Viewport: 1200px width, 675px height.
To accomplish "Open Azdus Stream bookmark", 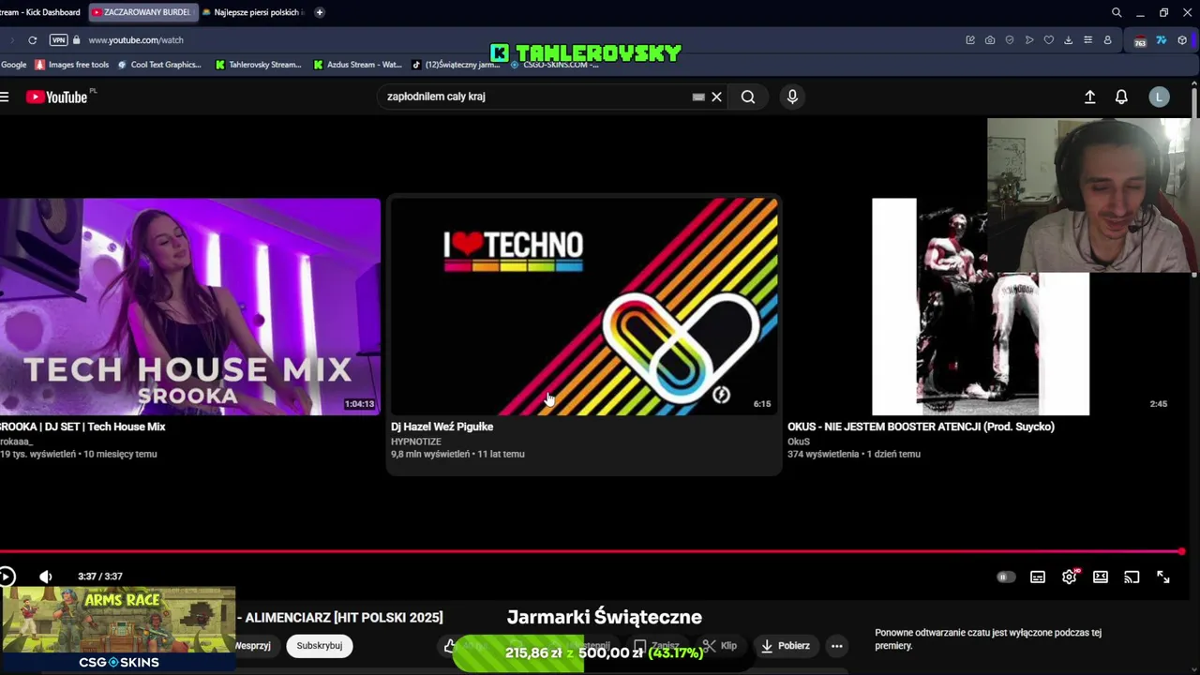I will (x=358, y=65).
